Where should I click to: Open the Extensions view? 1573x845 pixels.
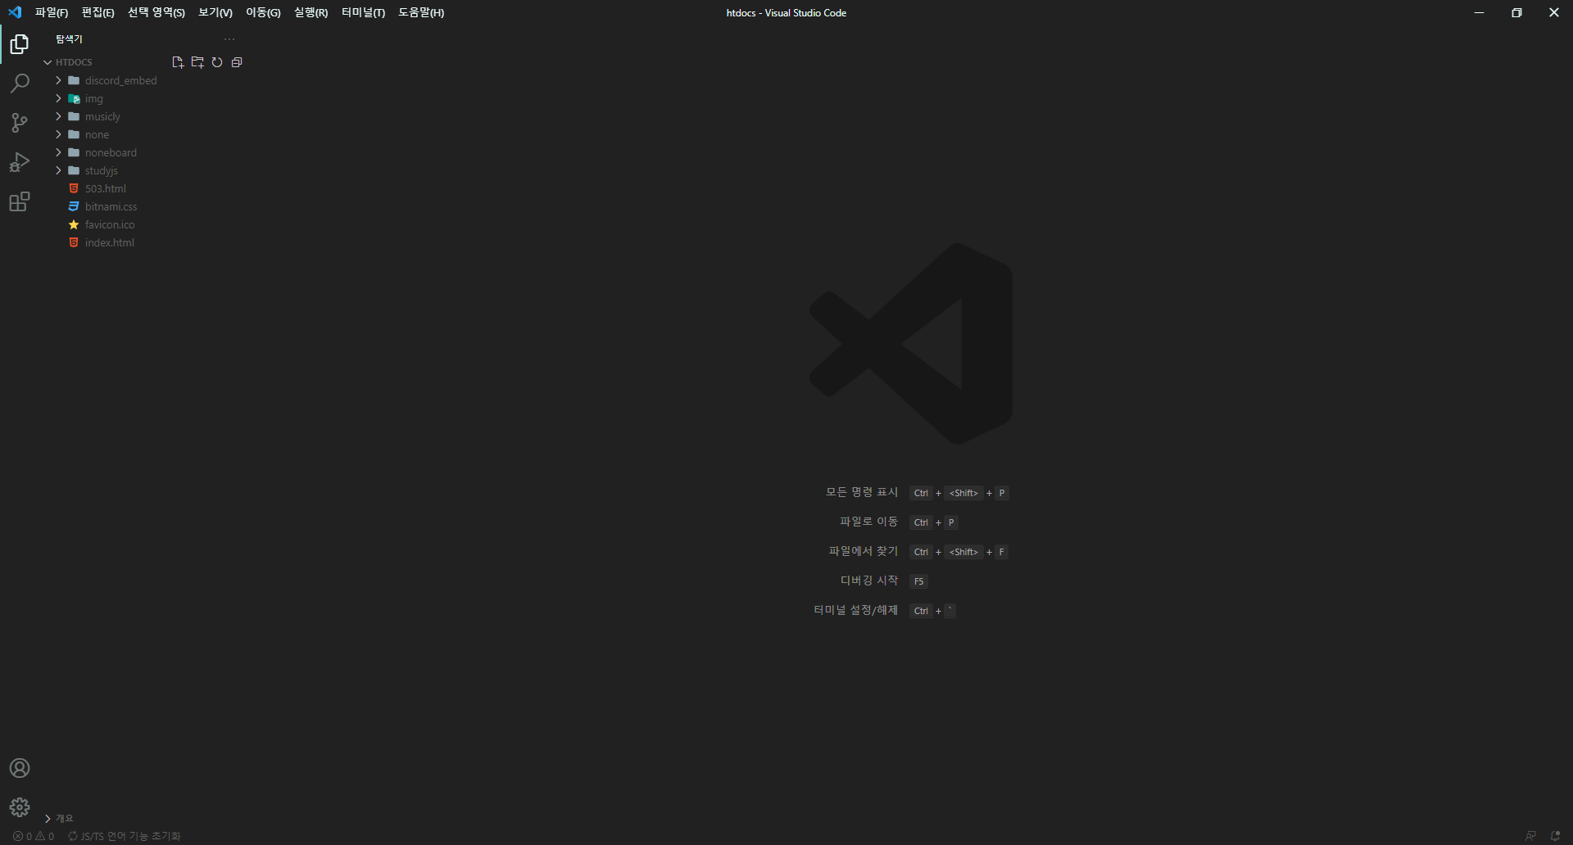pyautogui.click(x=20, y=201)
